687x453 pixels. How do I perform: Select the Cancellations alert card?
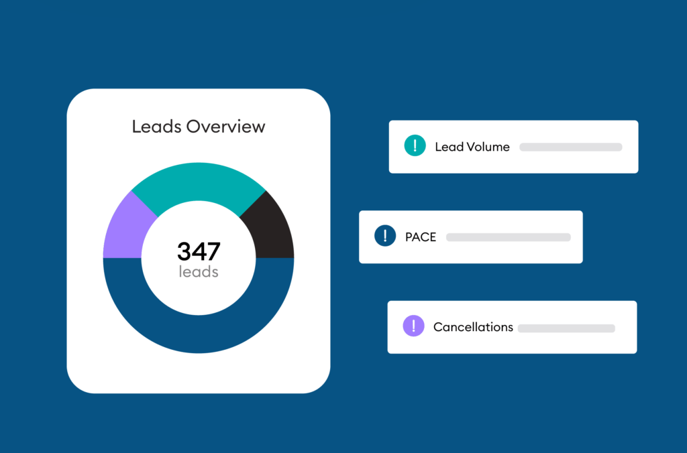tap(512, 343)
